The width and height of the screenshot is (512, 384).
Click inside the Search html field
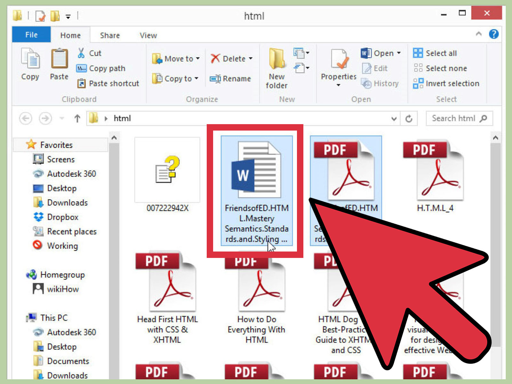click(x=454, y=118)
